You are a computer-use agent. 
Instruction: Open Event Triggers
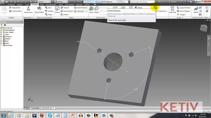(x=184, y=11)
